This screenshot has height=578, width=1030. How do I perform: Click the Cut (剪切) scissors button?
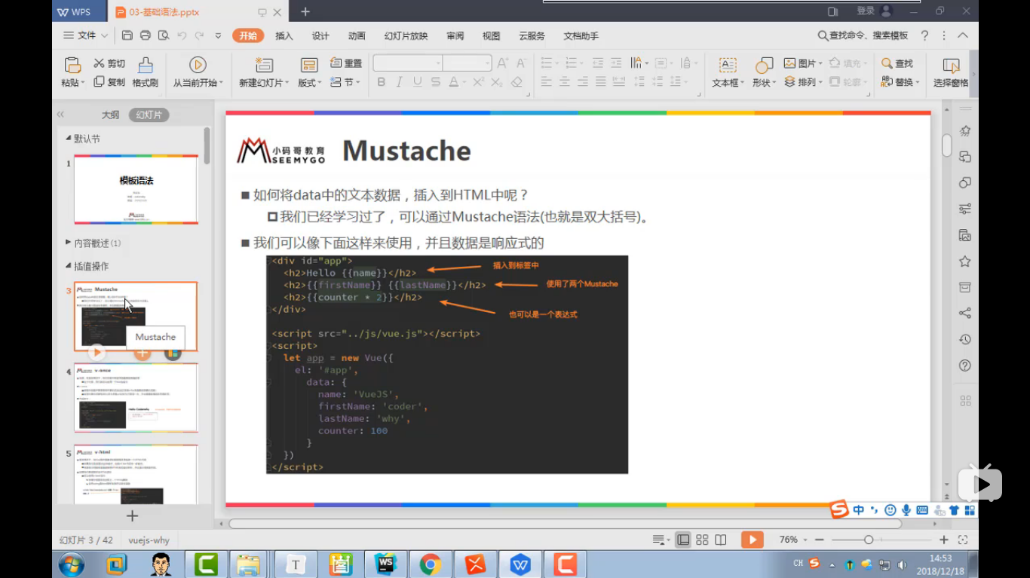pos(109,63)
